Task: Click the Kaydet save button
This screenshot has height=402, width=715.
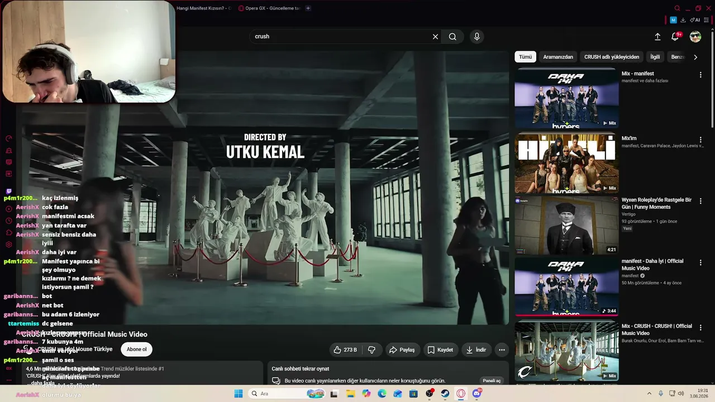Action: [440, 350]
